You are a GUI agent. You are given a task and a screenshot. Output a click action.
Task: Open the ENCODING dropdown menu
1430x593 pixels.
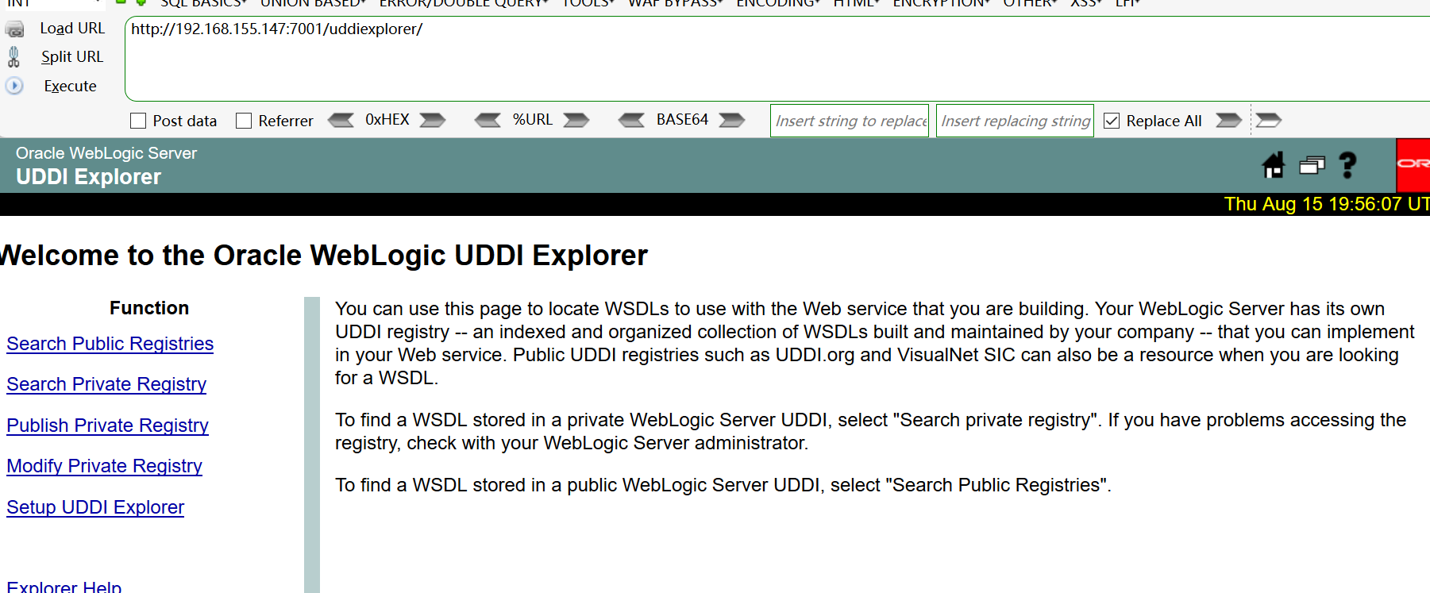pos(778,4)
